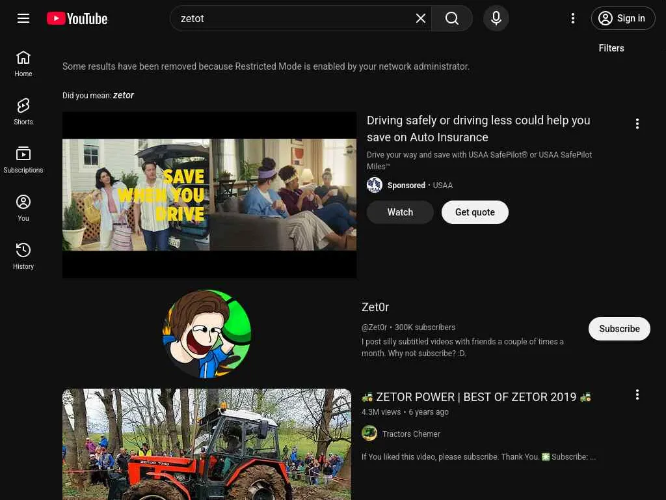Click the Tractors Chemer channel avatar

(369, 433)
